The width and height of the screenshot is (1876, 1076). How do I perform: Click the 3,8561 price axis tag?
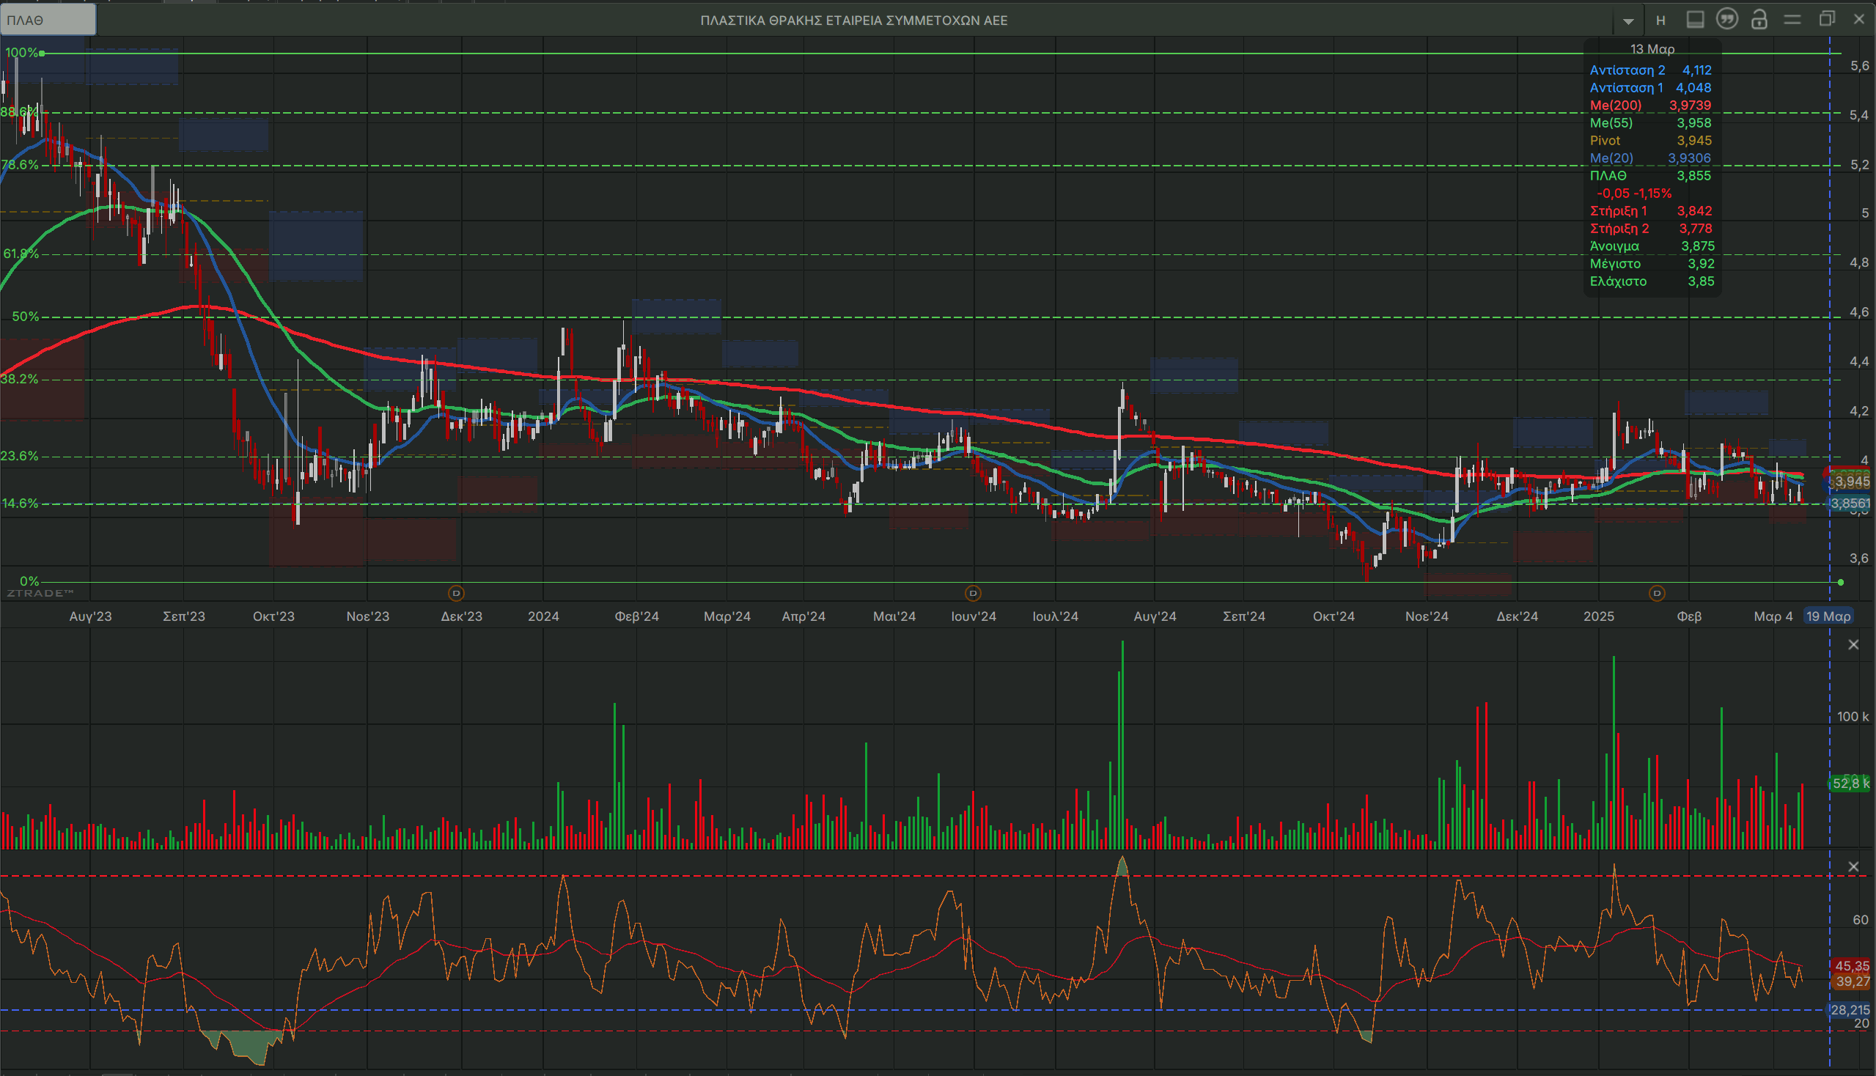[1850, 504]
